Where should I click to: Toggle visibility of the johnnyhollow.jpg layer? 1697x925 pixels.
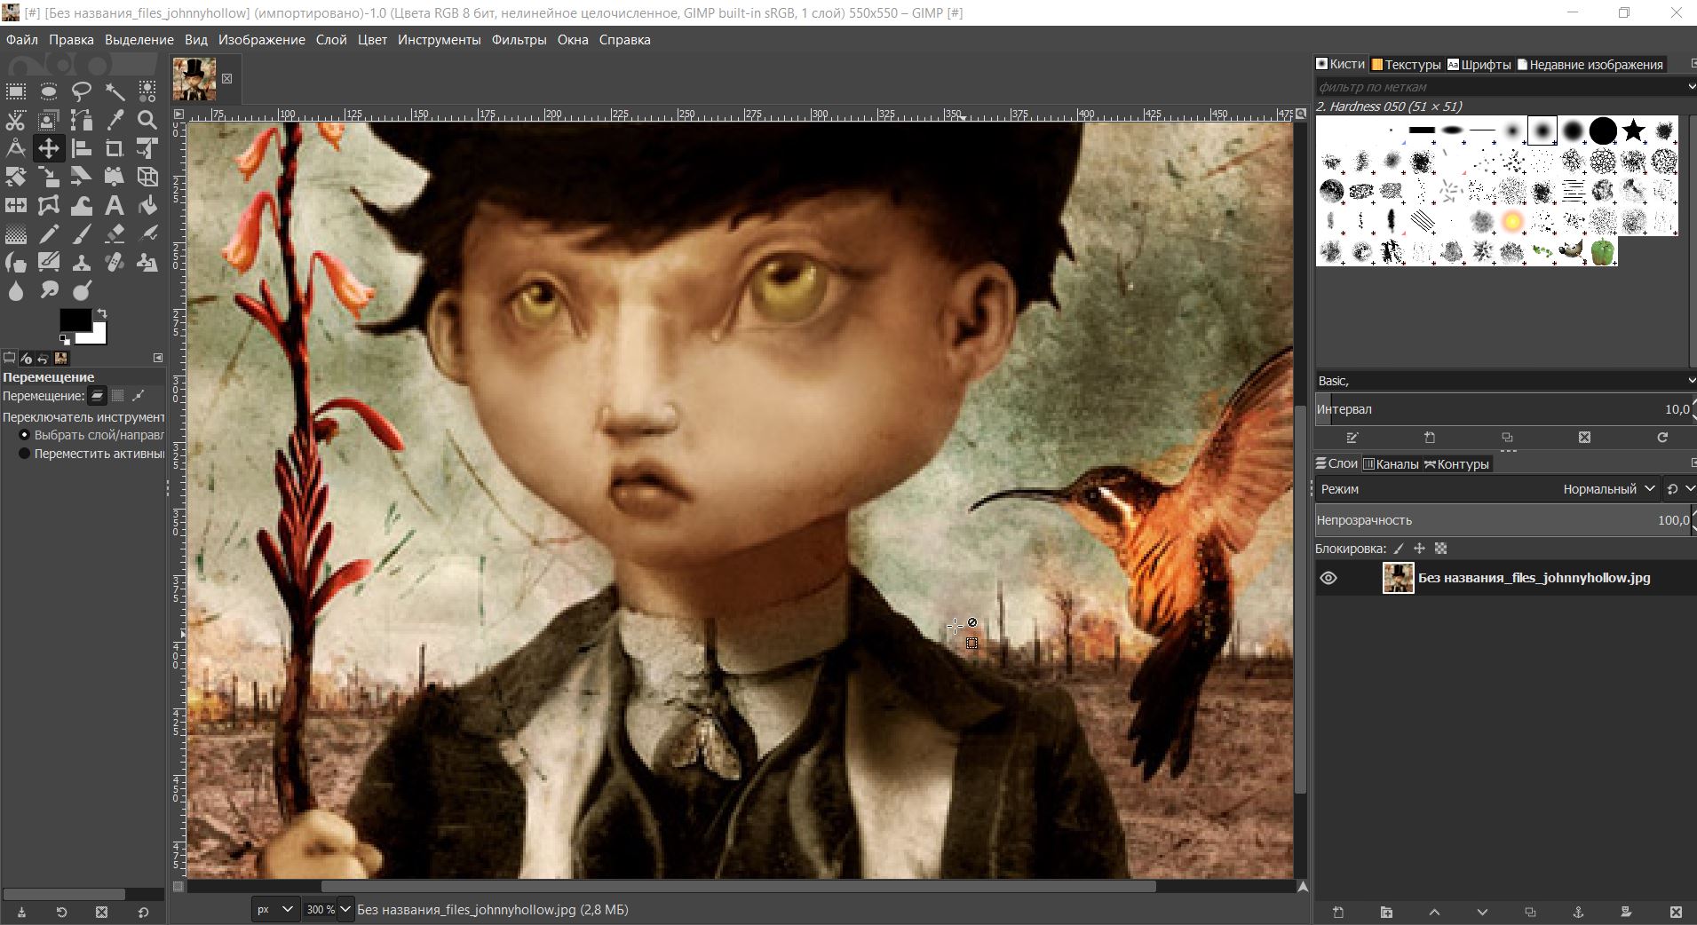point(1328,578)
